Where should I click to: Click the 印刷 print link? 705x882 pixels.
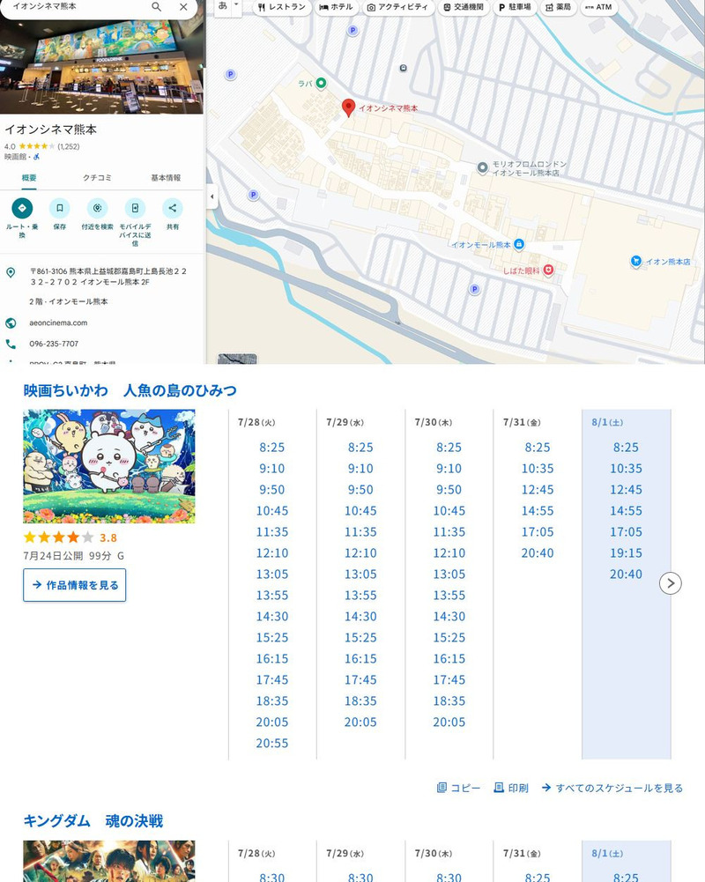coord(511,788)
